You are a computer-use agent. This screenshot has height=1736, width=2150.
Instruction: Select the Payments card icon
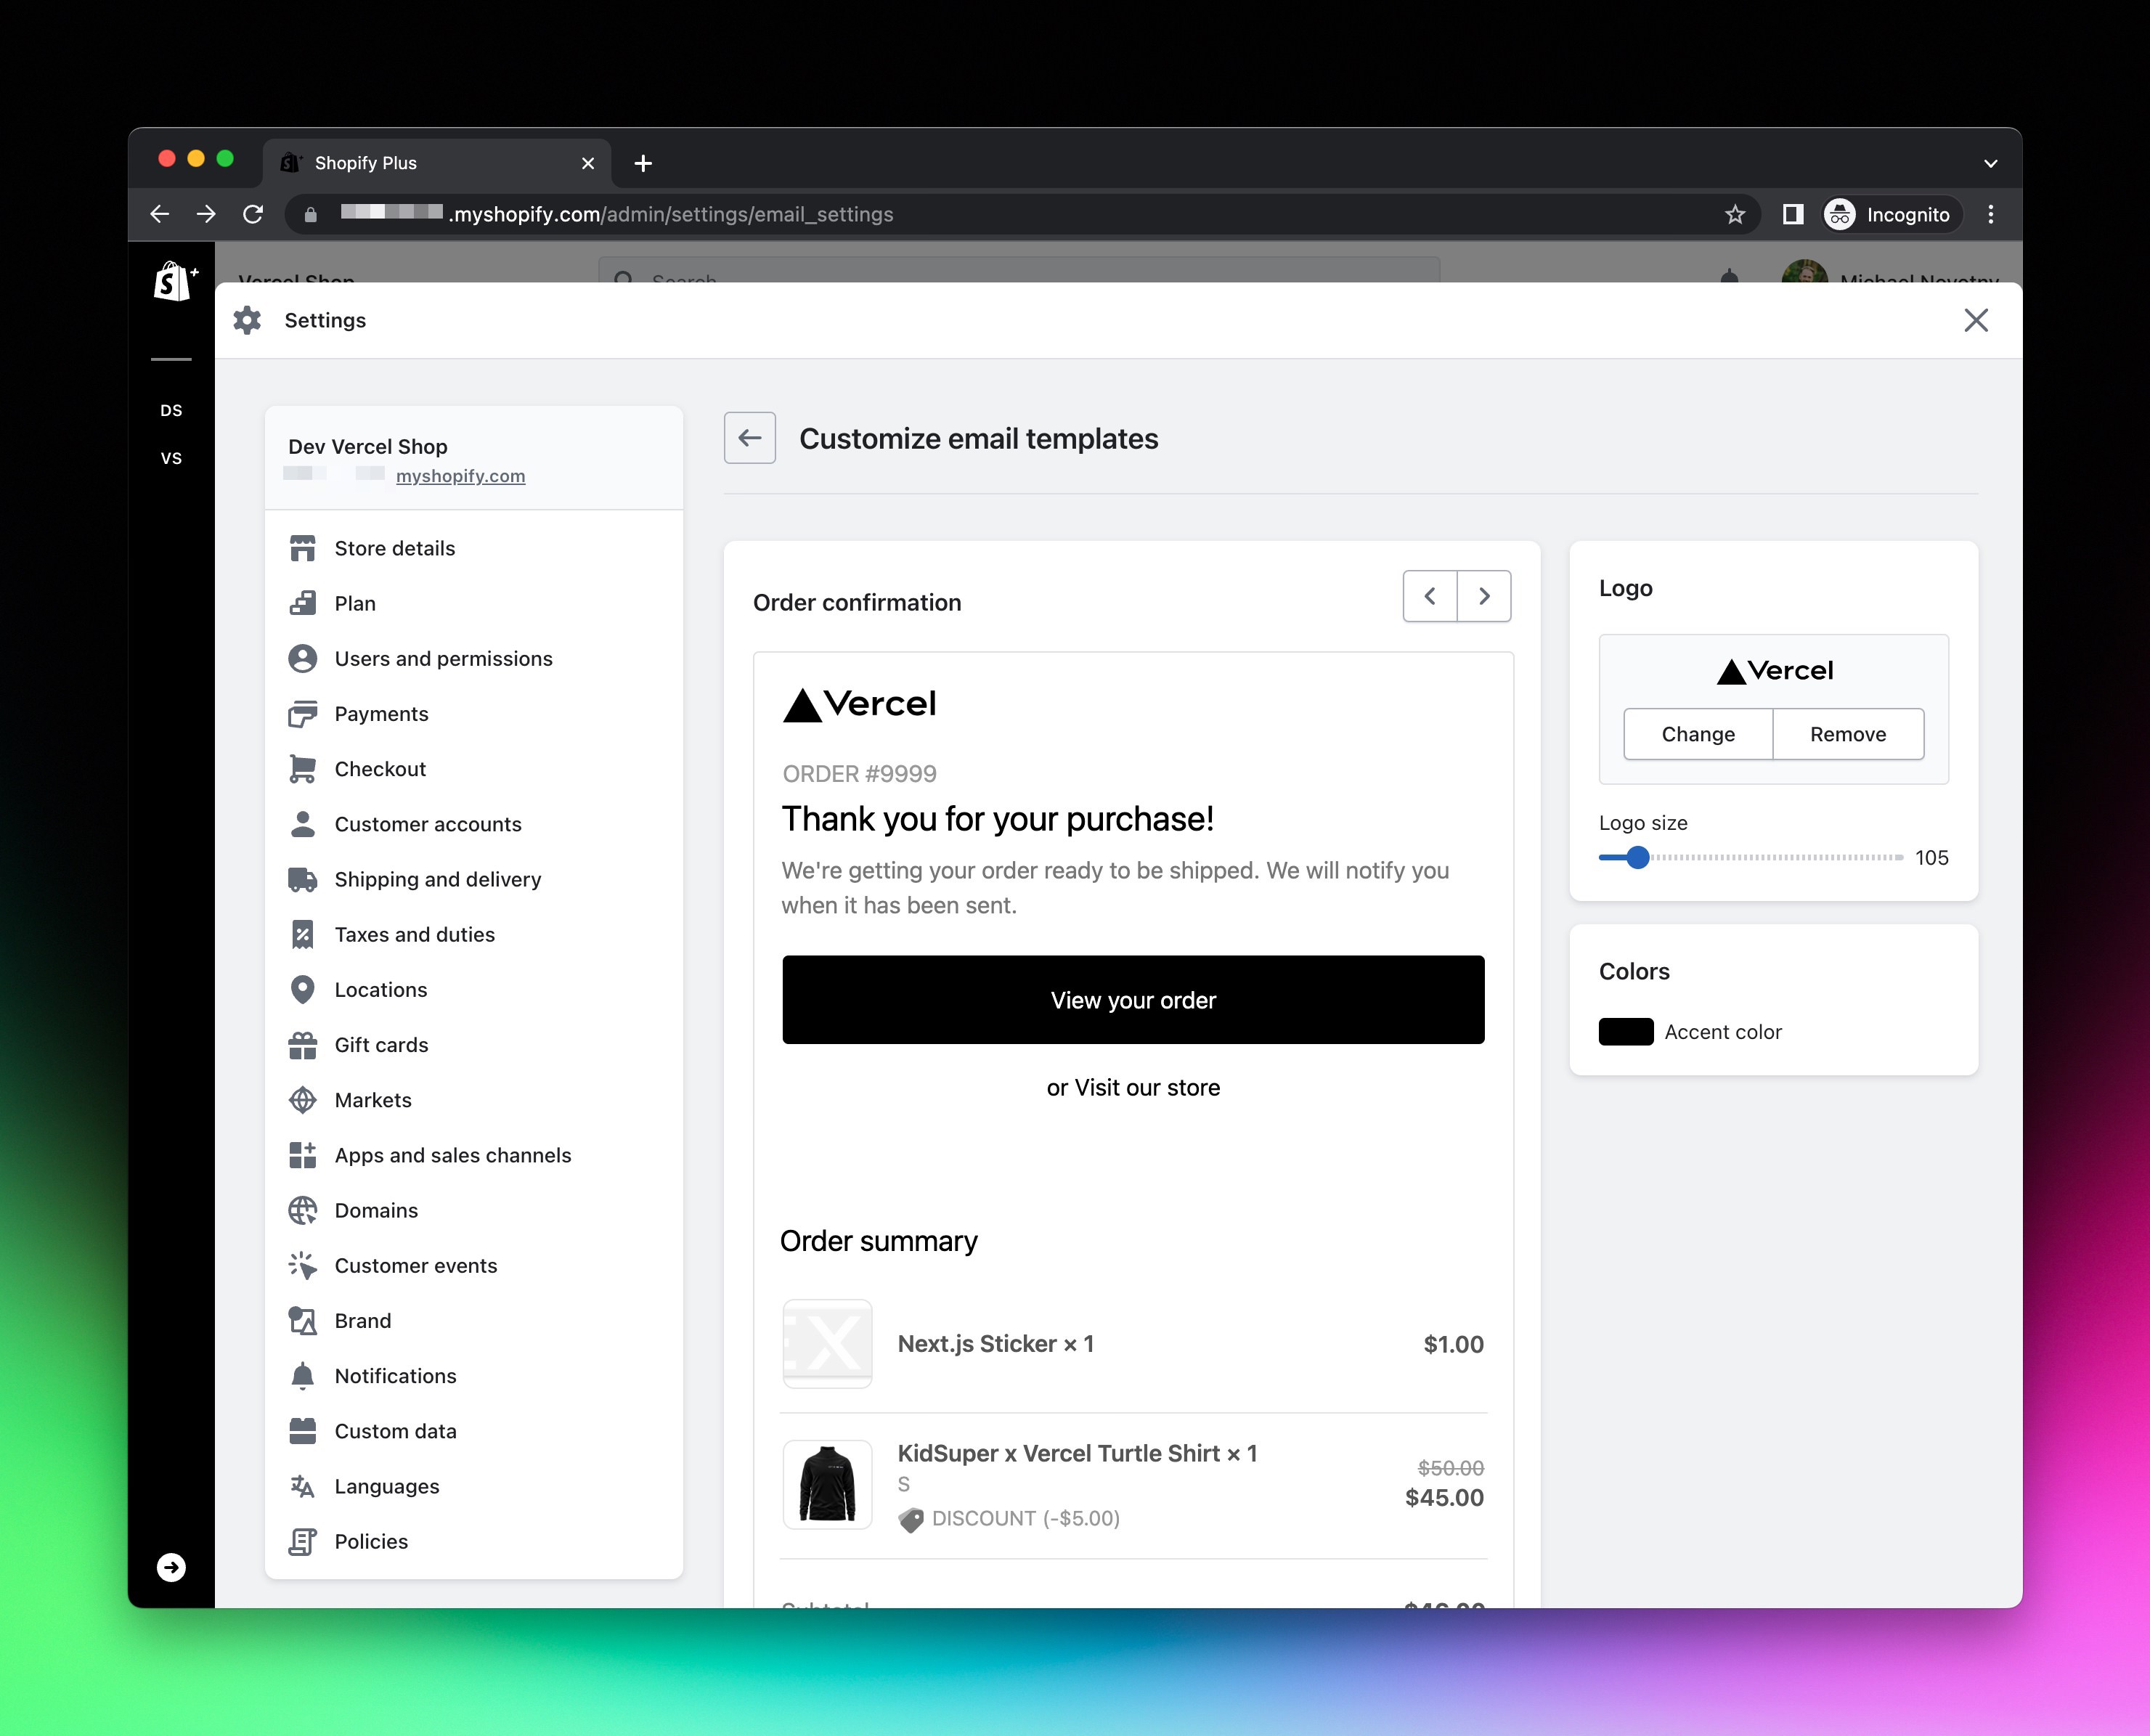pos(302,713)
